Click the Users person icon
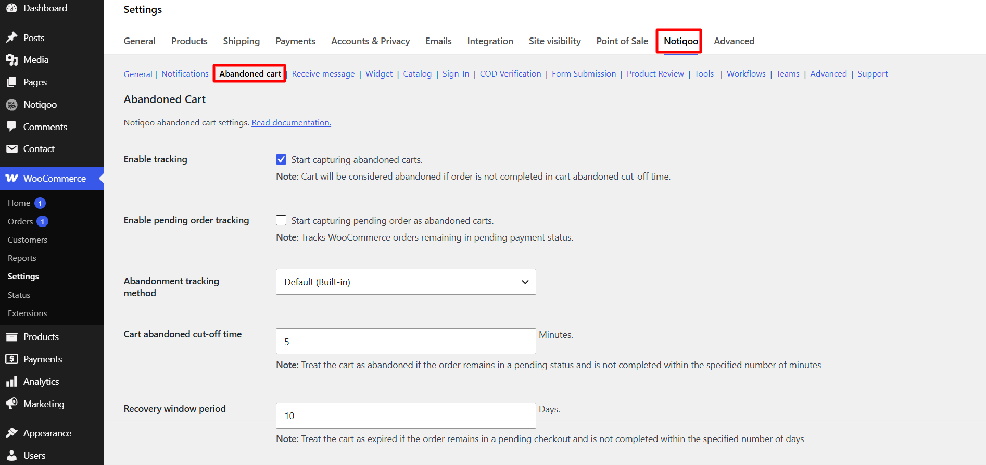 pos(11,456)
